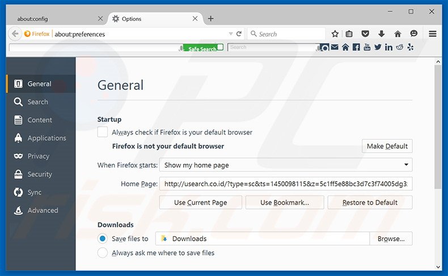Click the Home Page URL field
Screen dimensions: 448x276
286,183
